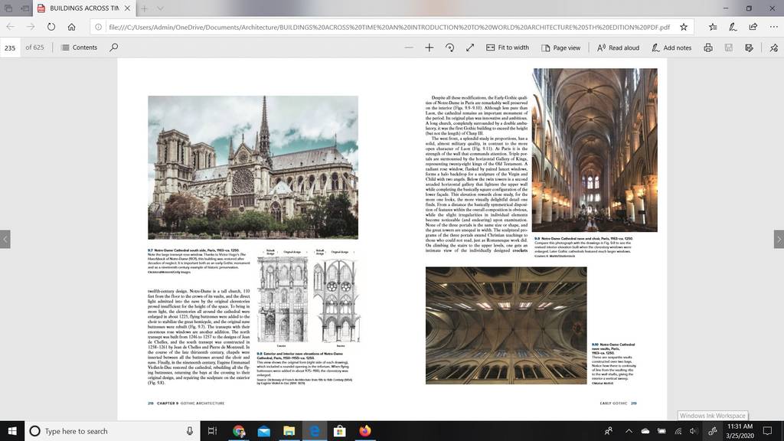Image resolution: width=784 pixels, height=441 pixels.
Task: Go to the next page arrow
Action: pyautogui.click(x=779, y=239)
